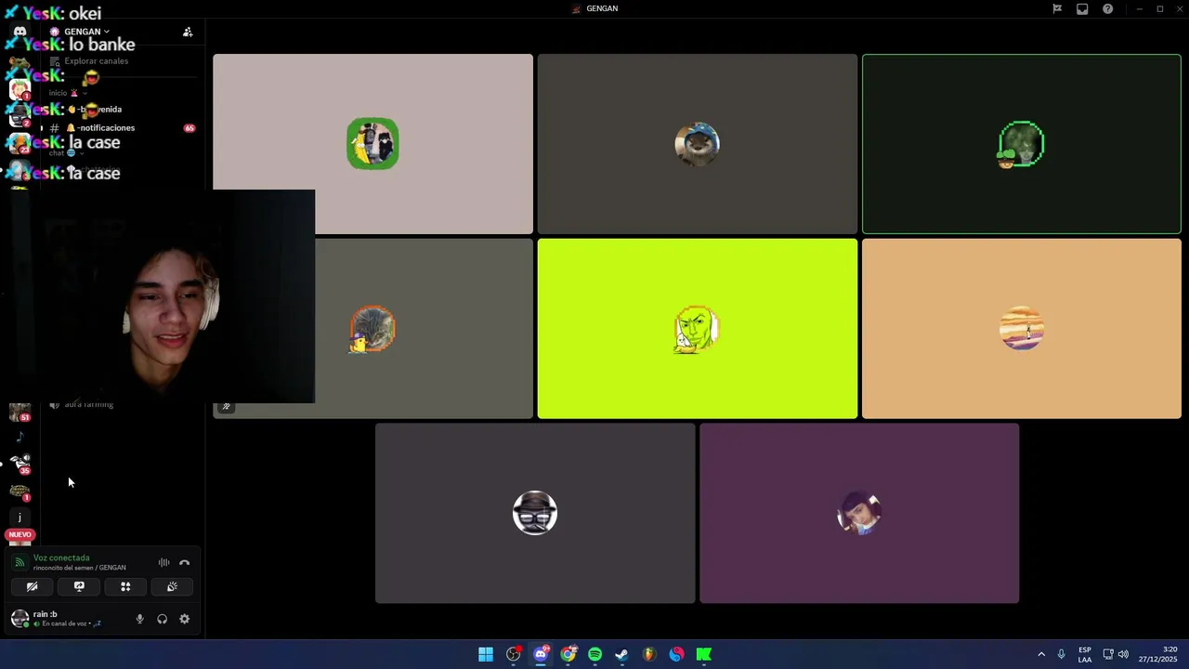Image resolution: width=1189 pixels, height=669 pixels.
Task: Open Spotify from the taskbar
Action: tap(594, 654)
